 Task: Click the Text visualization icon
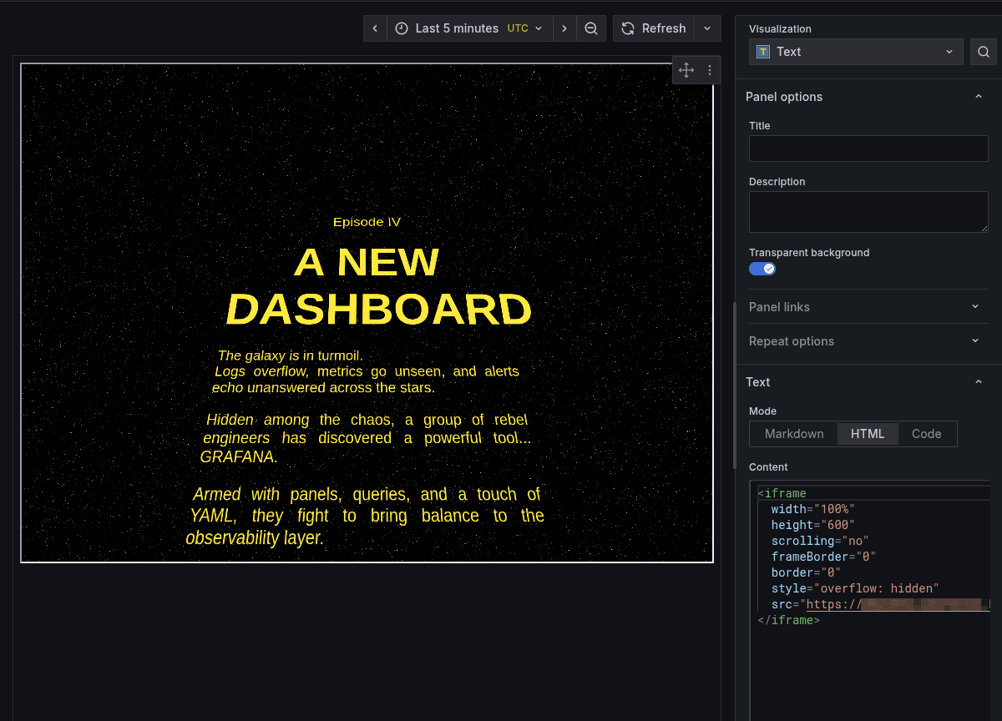point(762,51)
